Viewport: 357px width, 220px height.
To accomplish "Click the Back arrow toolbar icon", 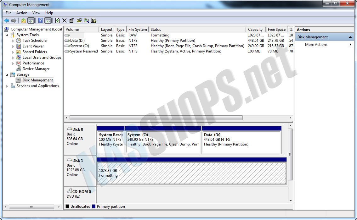I will 7,21.
